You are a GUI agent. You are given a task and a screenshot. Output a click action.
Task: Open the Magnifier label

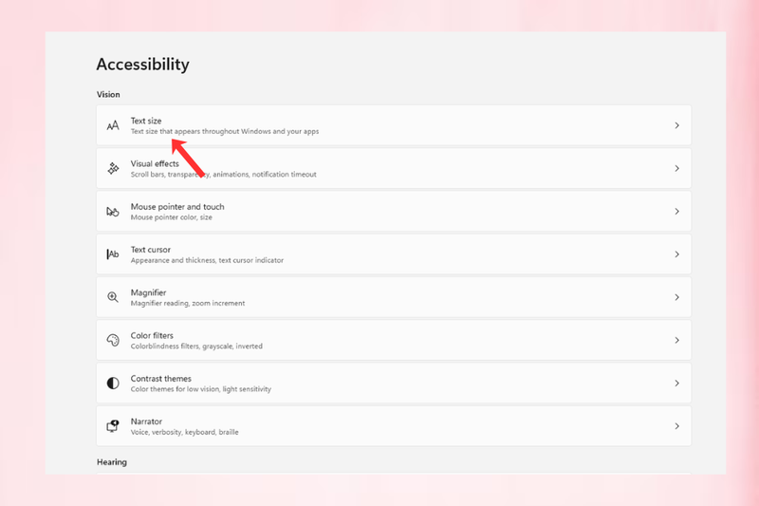pos(149,292)
